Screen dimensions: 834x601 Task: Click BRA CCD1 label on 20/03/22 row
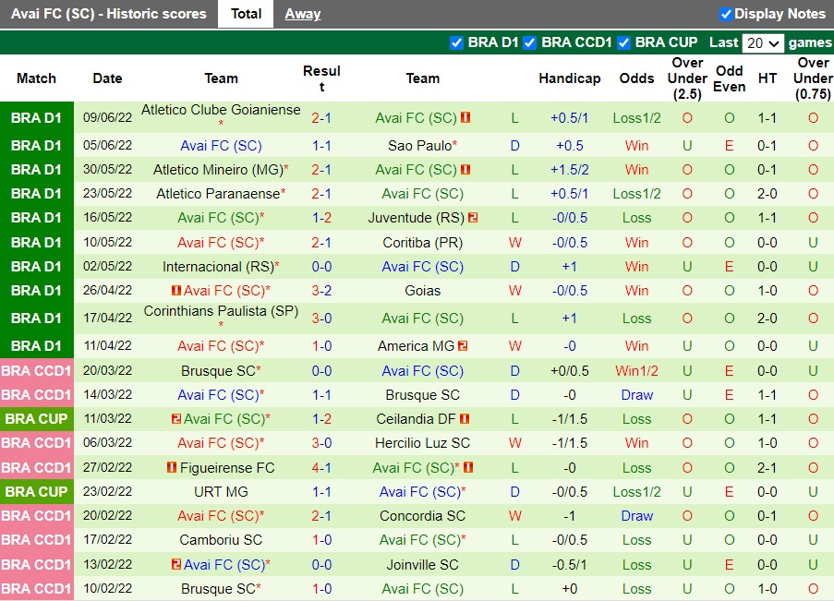[37, 371]
